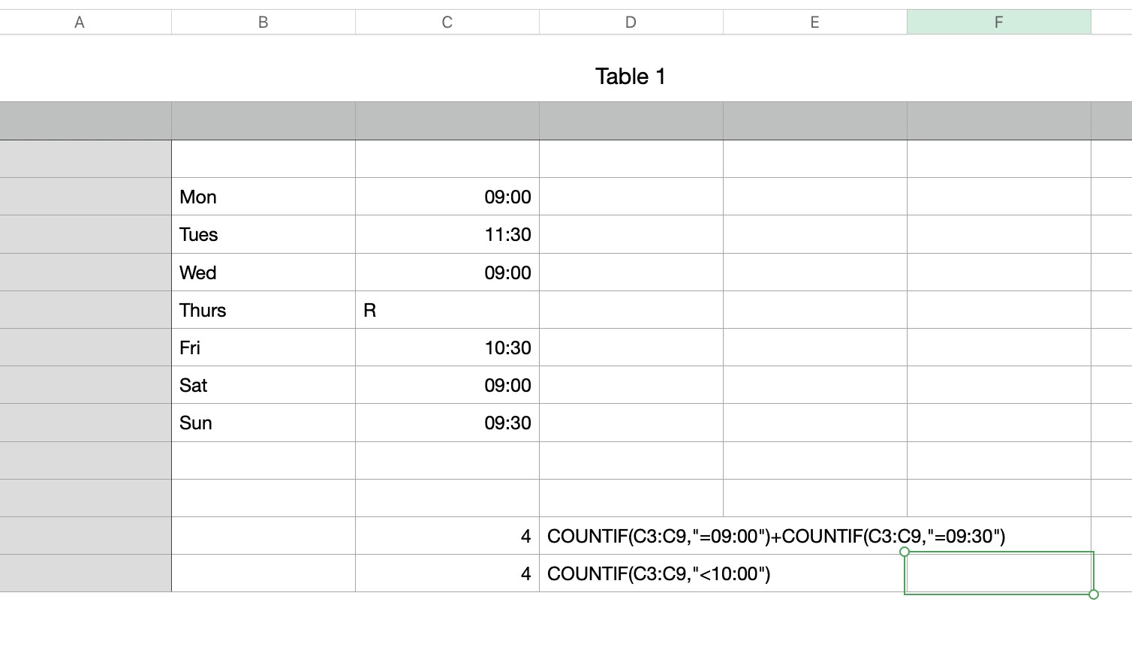Click bottom-right selection handle of selected cell
The image size is (1132, 650).
1094,594
